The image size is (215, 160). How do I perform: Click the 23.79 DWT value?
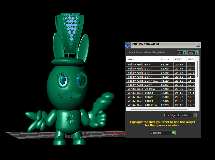point(179,89)
